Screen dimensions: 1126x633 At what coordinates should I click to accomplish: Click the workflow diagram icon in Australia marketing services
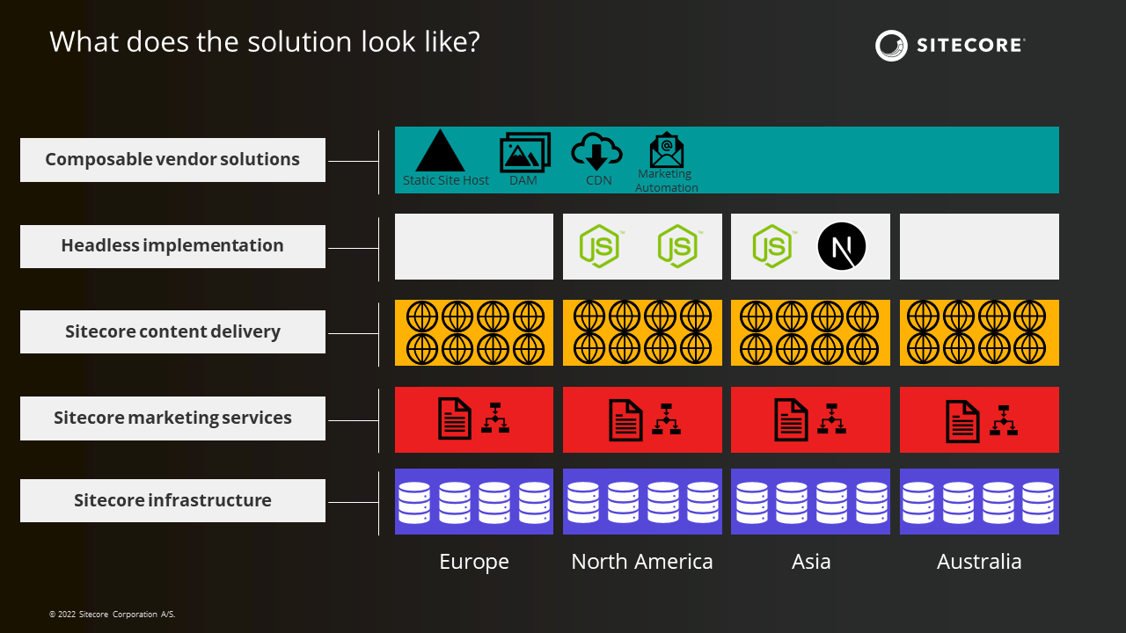[x=1004, y=420]
